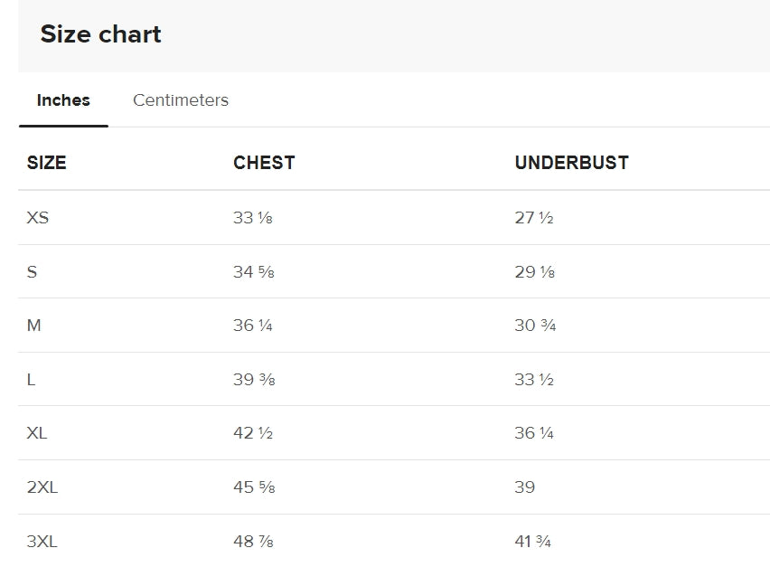Screen dimensions: 770x567
Task: Click the S underbust value 29 ⅛
Action: click(x=535, y=271)
